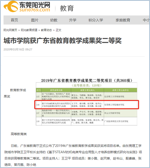The height and width of the screenshot is (168, 150).
Task: Navigate to 家庭教育 in the nav bar
Action: click(123, 20)
